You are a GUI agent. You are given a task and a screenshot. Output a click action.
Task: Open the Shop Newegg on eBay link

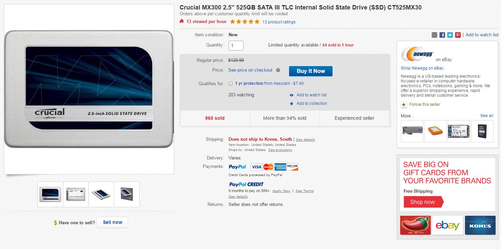point(422,68)
